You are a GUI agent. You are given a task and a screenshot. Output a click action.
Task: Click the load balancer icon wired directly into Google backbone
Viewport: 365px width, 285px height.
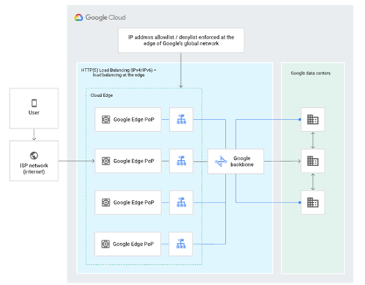point(181,161)
